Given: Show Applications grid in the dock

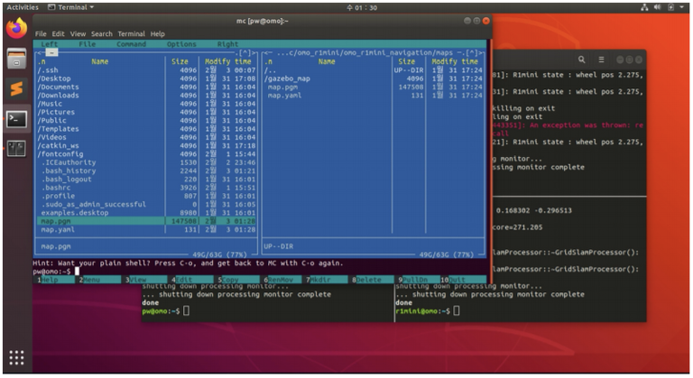Looking at the screenshot, I should pos(16,357).
